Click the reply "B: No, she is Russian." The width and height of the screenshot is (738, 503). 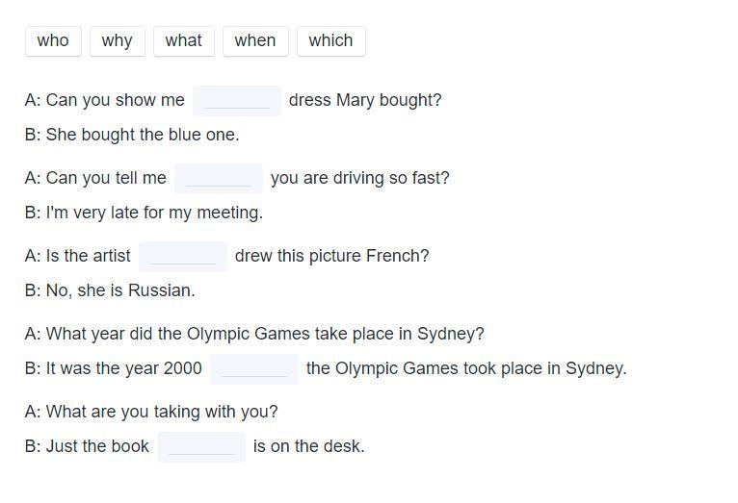110,290
